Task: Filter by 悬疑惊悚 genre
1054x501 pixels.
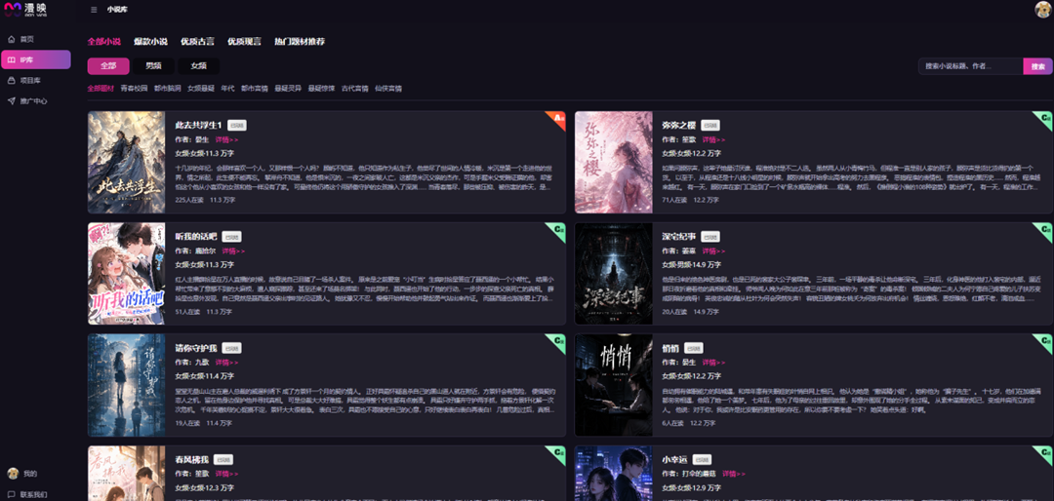Action: pyautogui.click(x=321, y=88)
